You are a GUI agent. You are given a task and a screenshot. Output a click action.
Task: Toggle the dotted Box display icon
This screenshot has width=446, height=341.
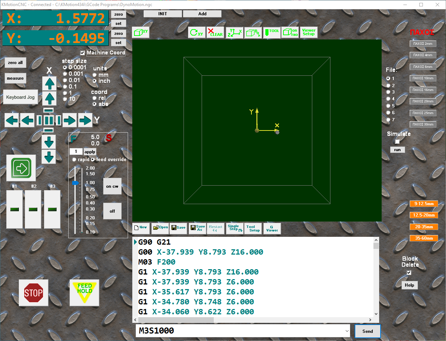[x=253, y=32]
